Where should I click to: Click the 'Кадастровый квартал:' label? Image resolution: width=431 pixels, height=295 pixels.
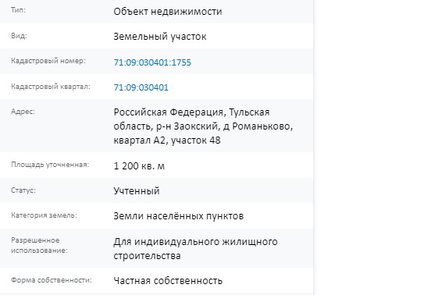[x=51, y=87]
